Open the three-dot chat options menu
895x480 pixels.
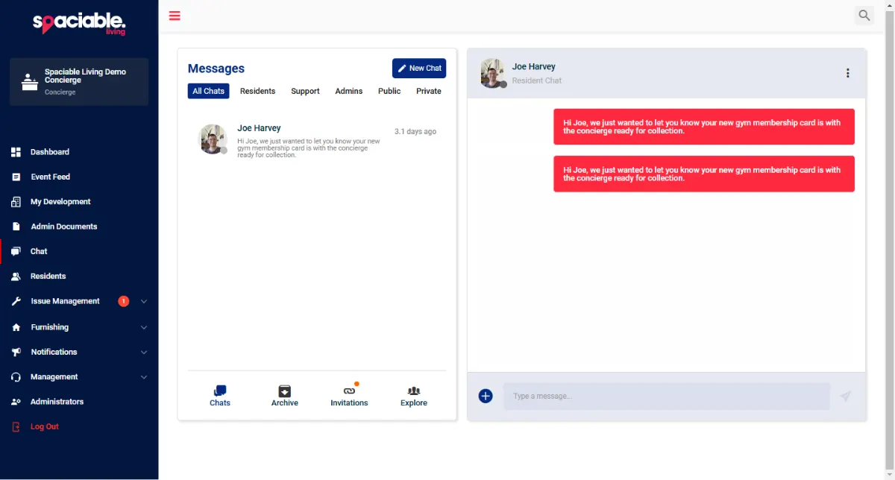click(x=847, y=73)
